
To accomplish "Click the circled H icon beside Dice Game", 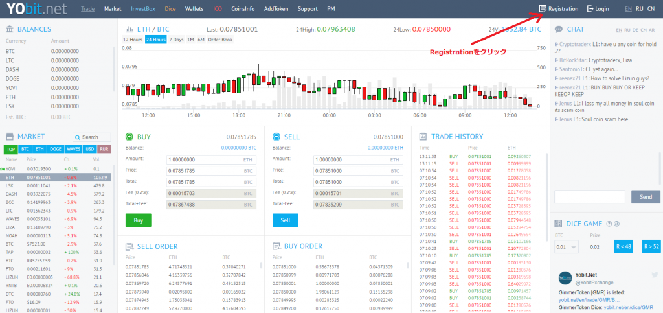I will click(x=616, y=224).
